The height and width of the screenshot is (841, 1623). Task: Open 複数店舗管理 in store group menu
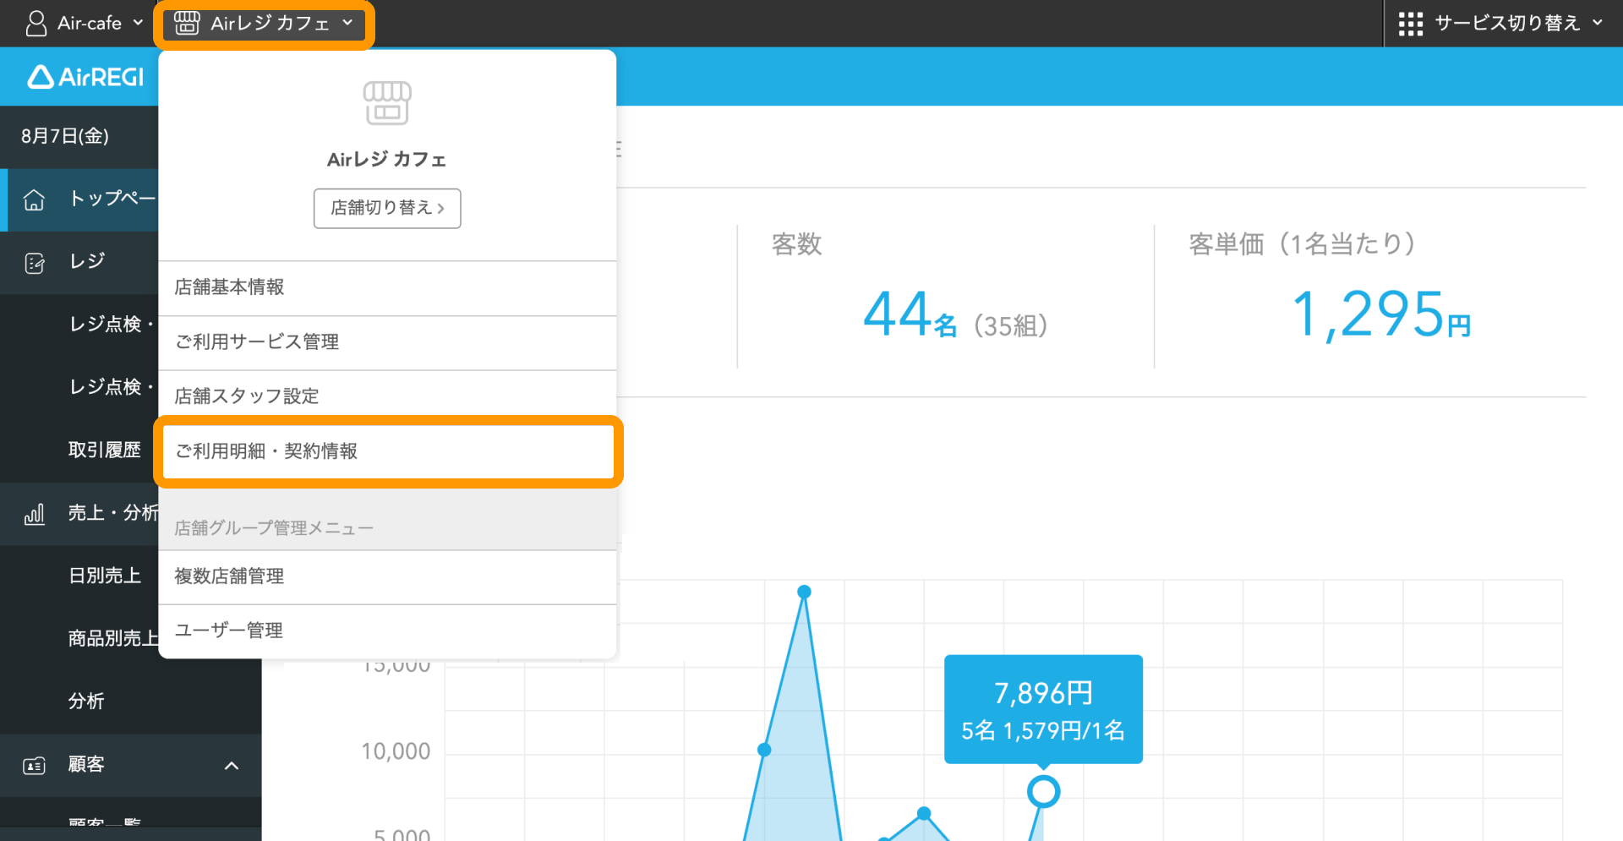coord(387,576)
